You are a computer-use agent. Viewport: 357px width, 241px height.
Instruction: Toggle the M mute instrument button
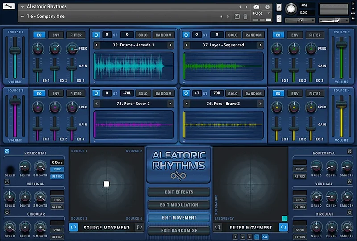pyautogui.click(x=278, y=18)
